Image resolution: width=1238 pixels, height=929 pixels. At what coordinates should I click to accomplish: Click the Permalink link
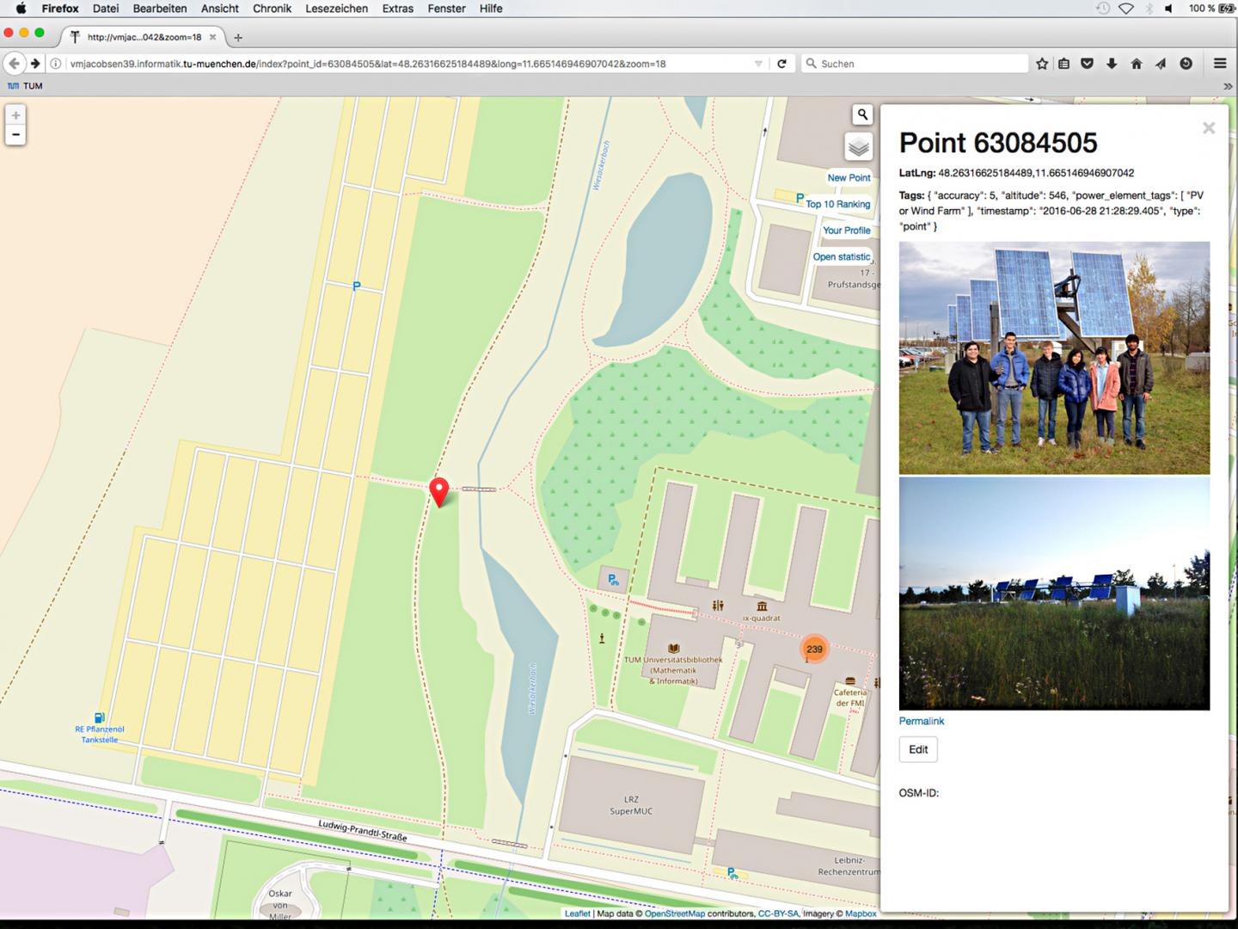pos(921,721)
